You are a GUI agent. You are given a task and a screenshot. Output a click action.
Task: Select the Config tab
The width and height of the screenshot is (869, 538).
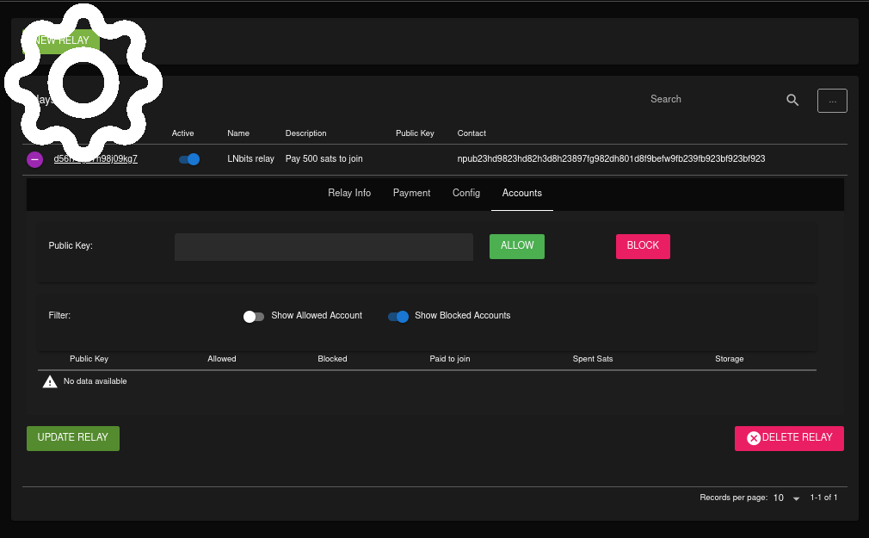466,194
